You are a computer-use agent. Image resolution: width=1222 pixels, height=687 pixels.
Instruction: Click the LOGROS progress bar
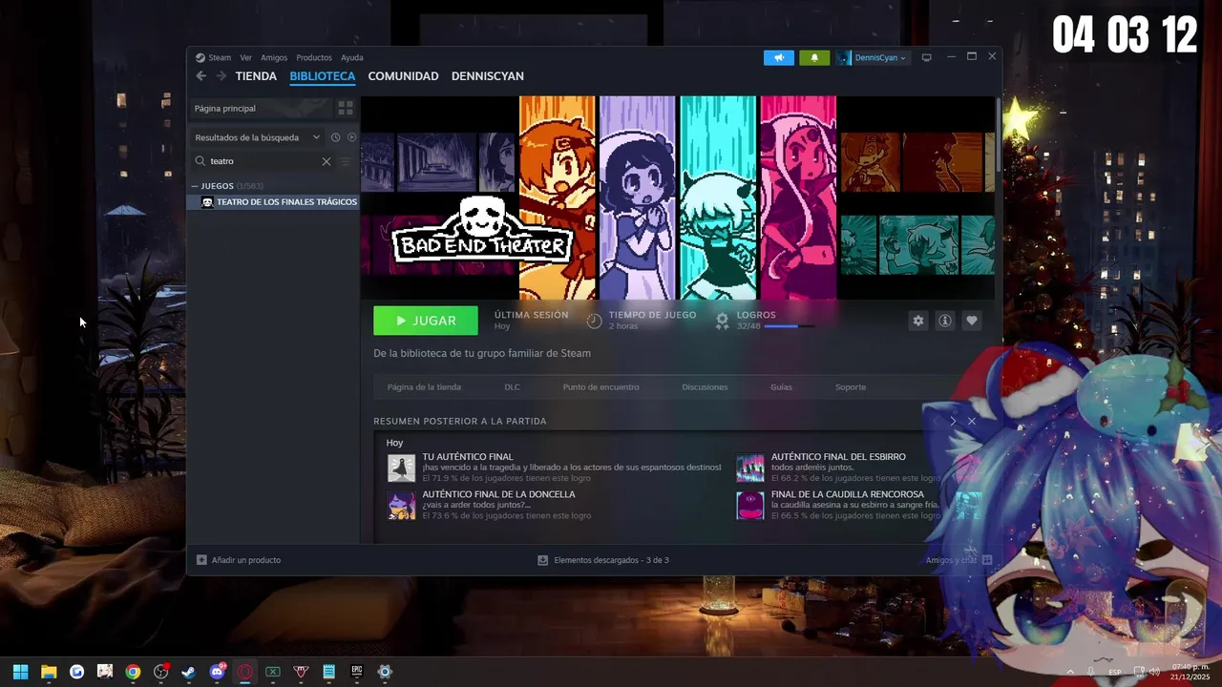790,326
